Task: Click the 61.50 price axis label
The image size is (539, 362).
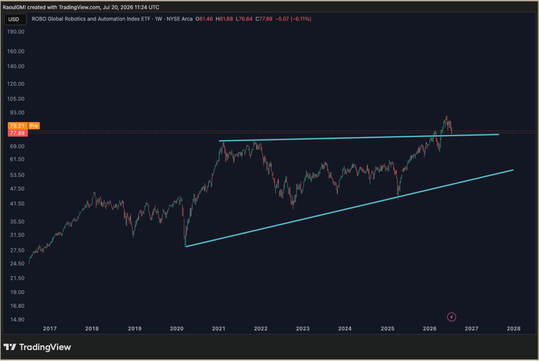Action: click(x=17, y=159)
